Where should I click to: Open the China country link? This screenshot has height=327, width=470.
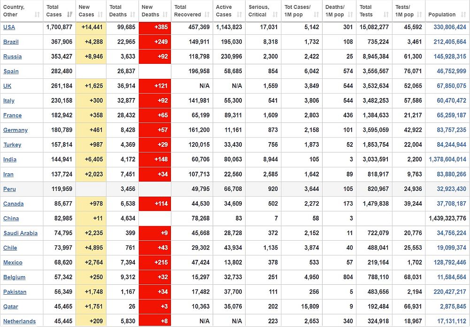tap(11, 218)
